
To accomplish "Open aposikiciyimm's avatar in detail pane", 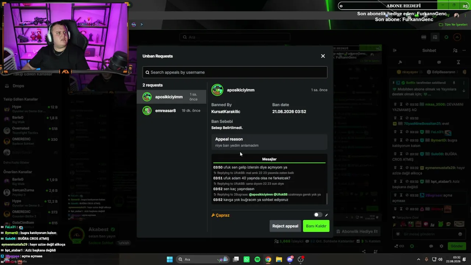I will [217, 90].
